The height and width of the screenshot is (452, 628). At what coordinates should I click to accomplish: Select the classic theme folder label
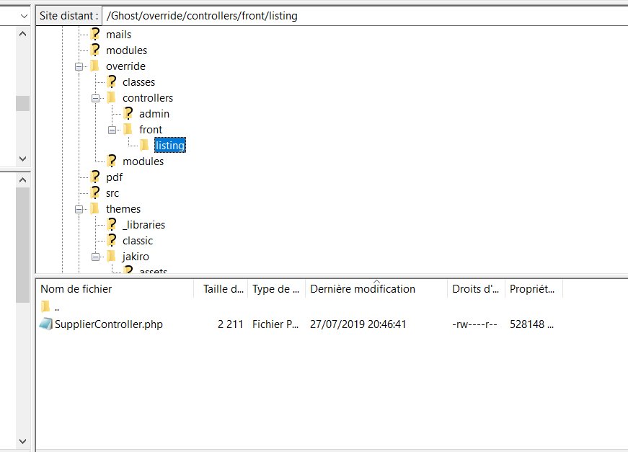[x=138, y=241]
